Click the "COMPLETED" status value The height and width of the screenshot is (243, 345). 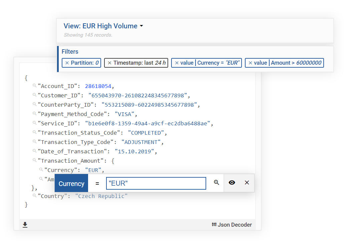(146, 133)
